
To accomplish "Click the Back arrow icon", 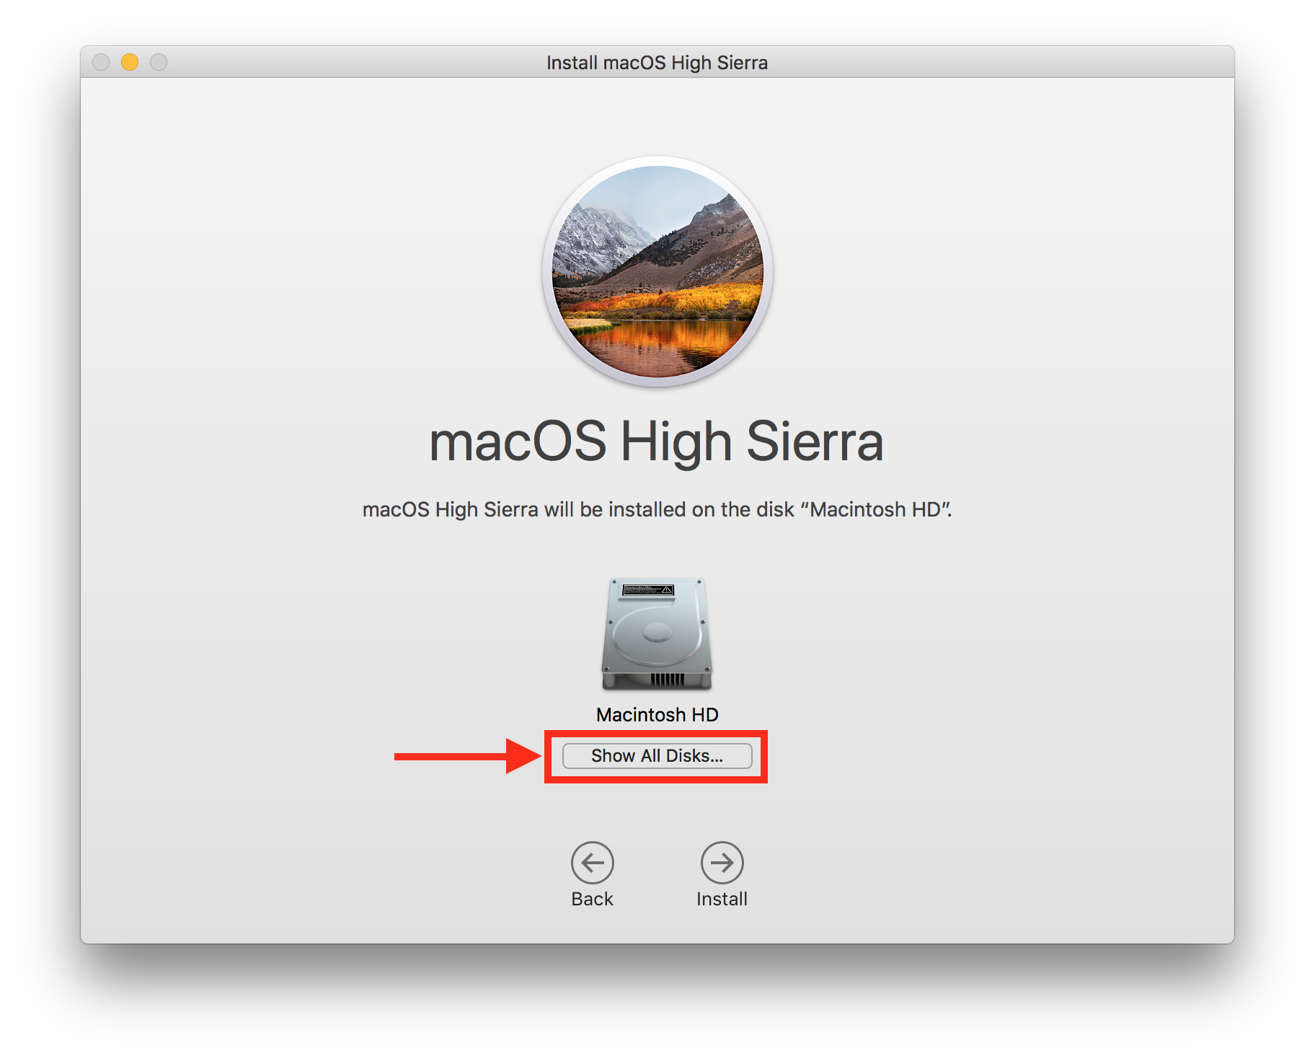I will 592,862.
